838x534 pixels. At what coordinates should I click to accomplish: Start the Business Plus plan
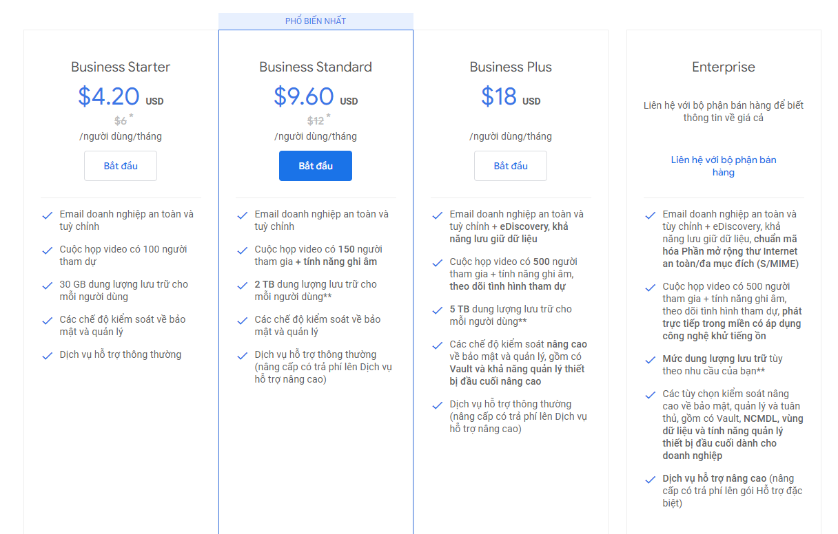coord(511,166)
